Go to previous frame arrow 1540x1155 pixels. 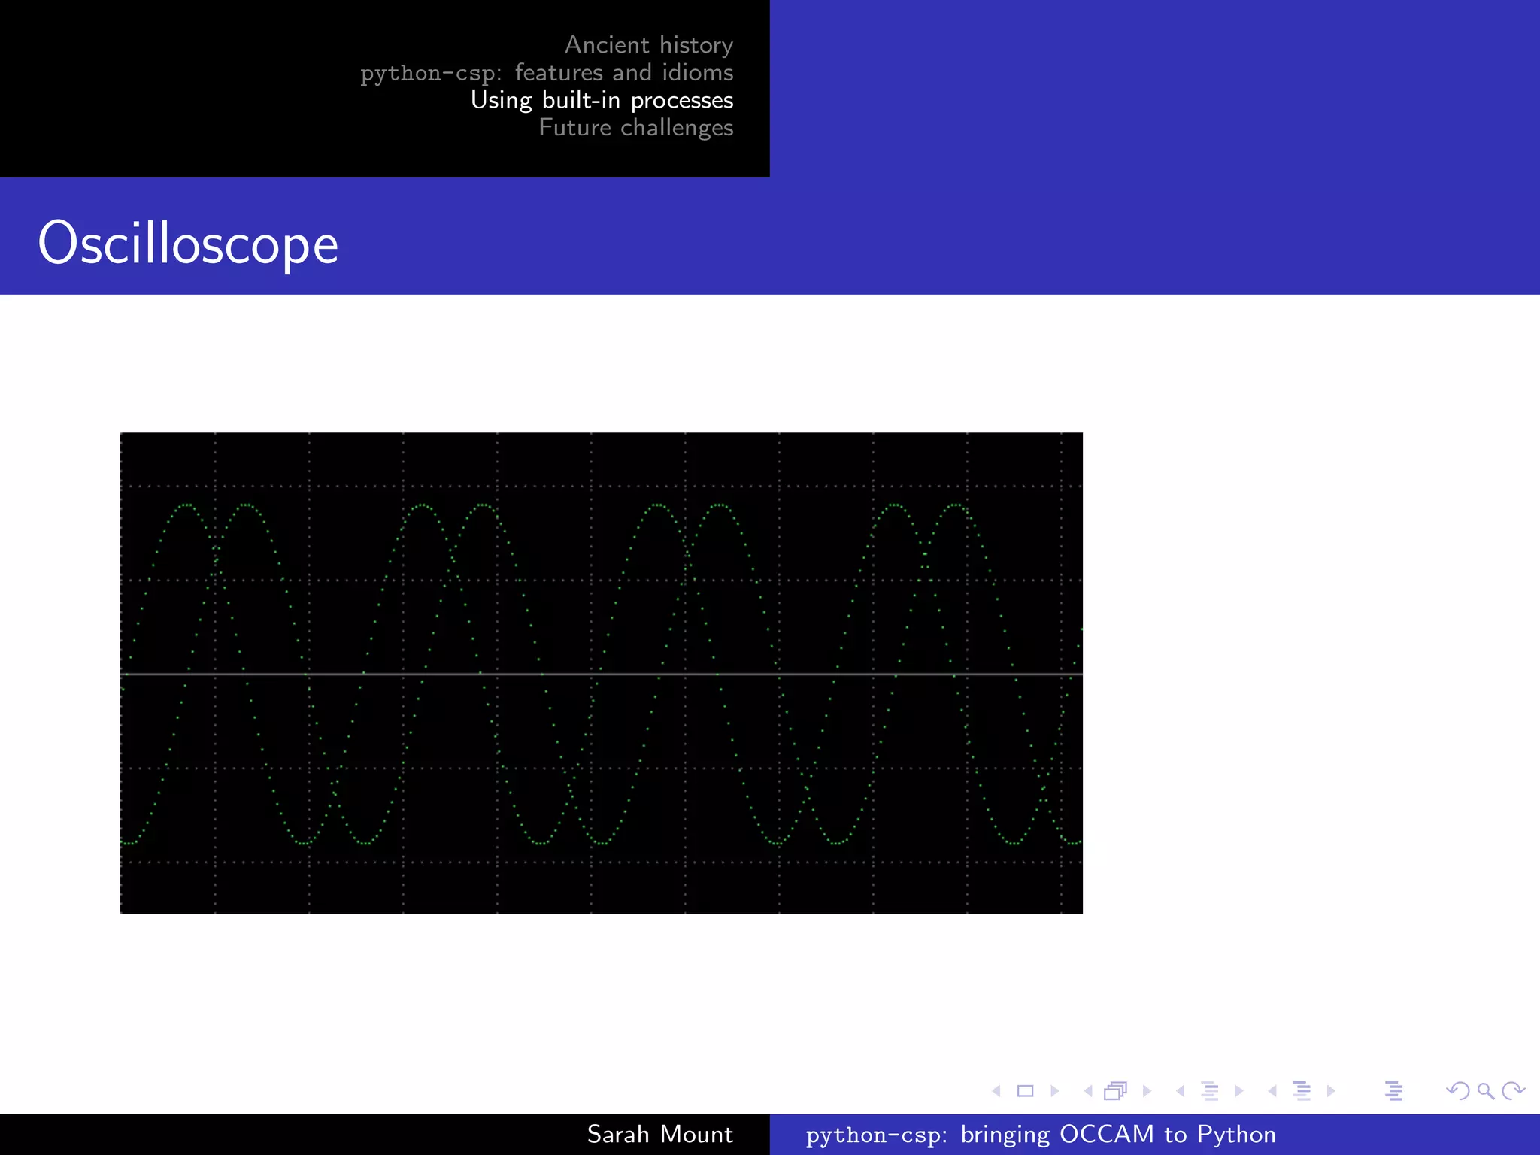[1088, 1091]
